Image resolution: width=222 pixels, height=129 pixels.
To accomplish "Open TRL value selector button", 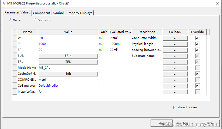I will point(68,62).
